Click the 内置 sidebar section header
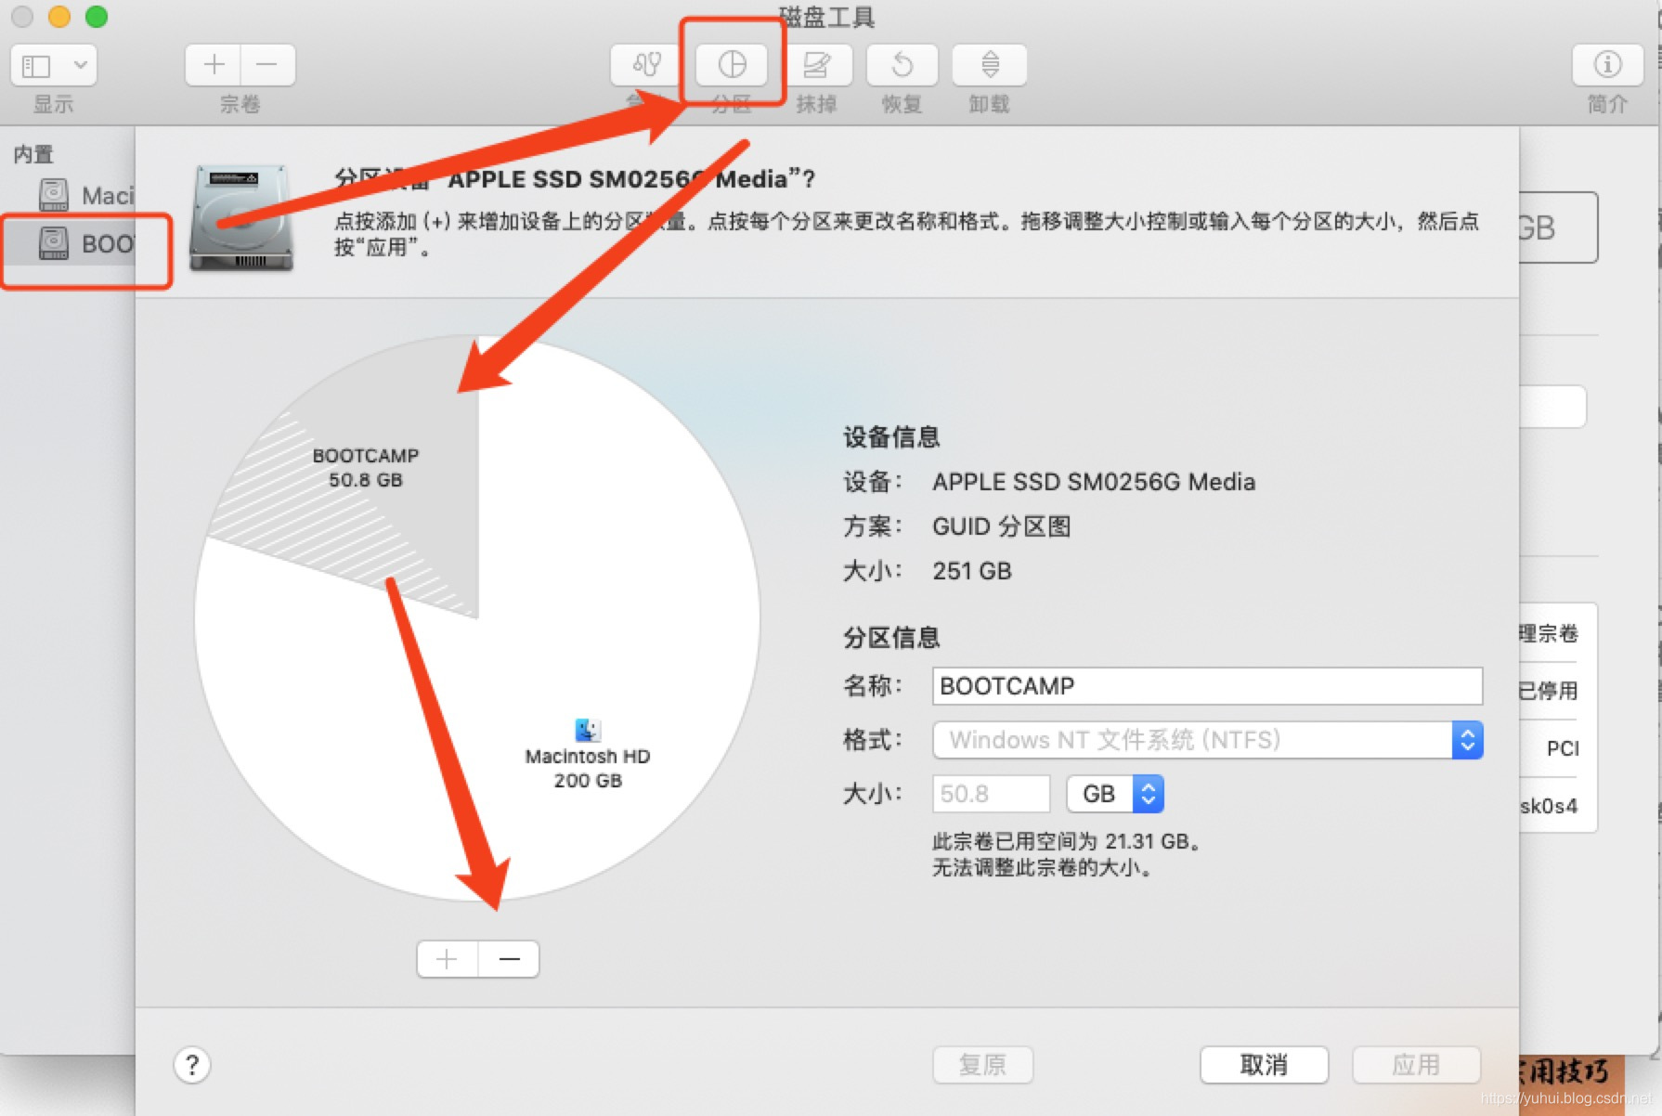Viewport: 1662px width, 1116px height. pos(33,154)
